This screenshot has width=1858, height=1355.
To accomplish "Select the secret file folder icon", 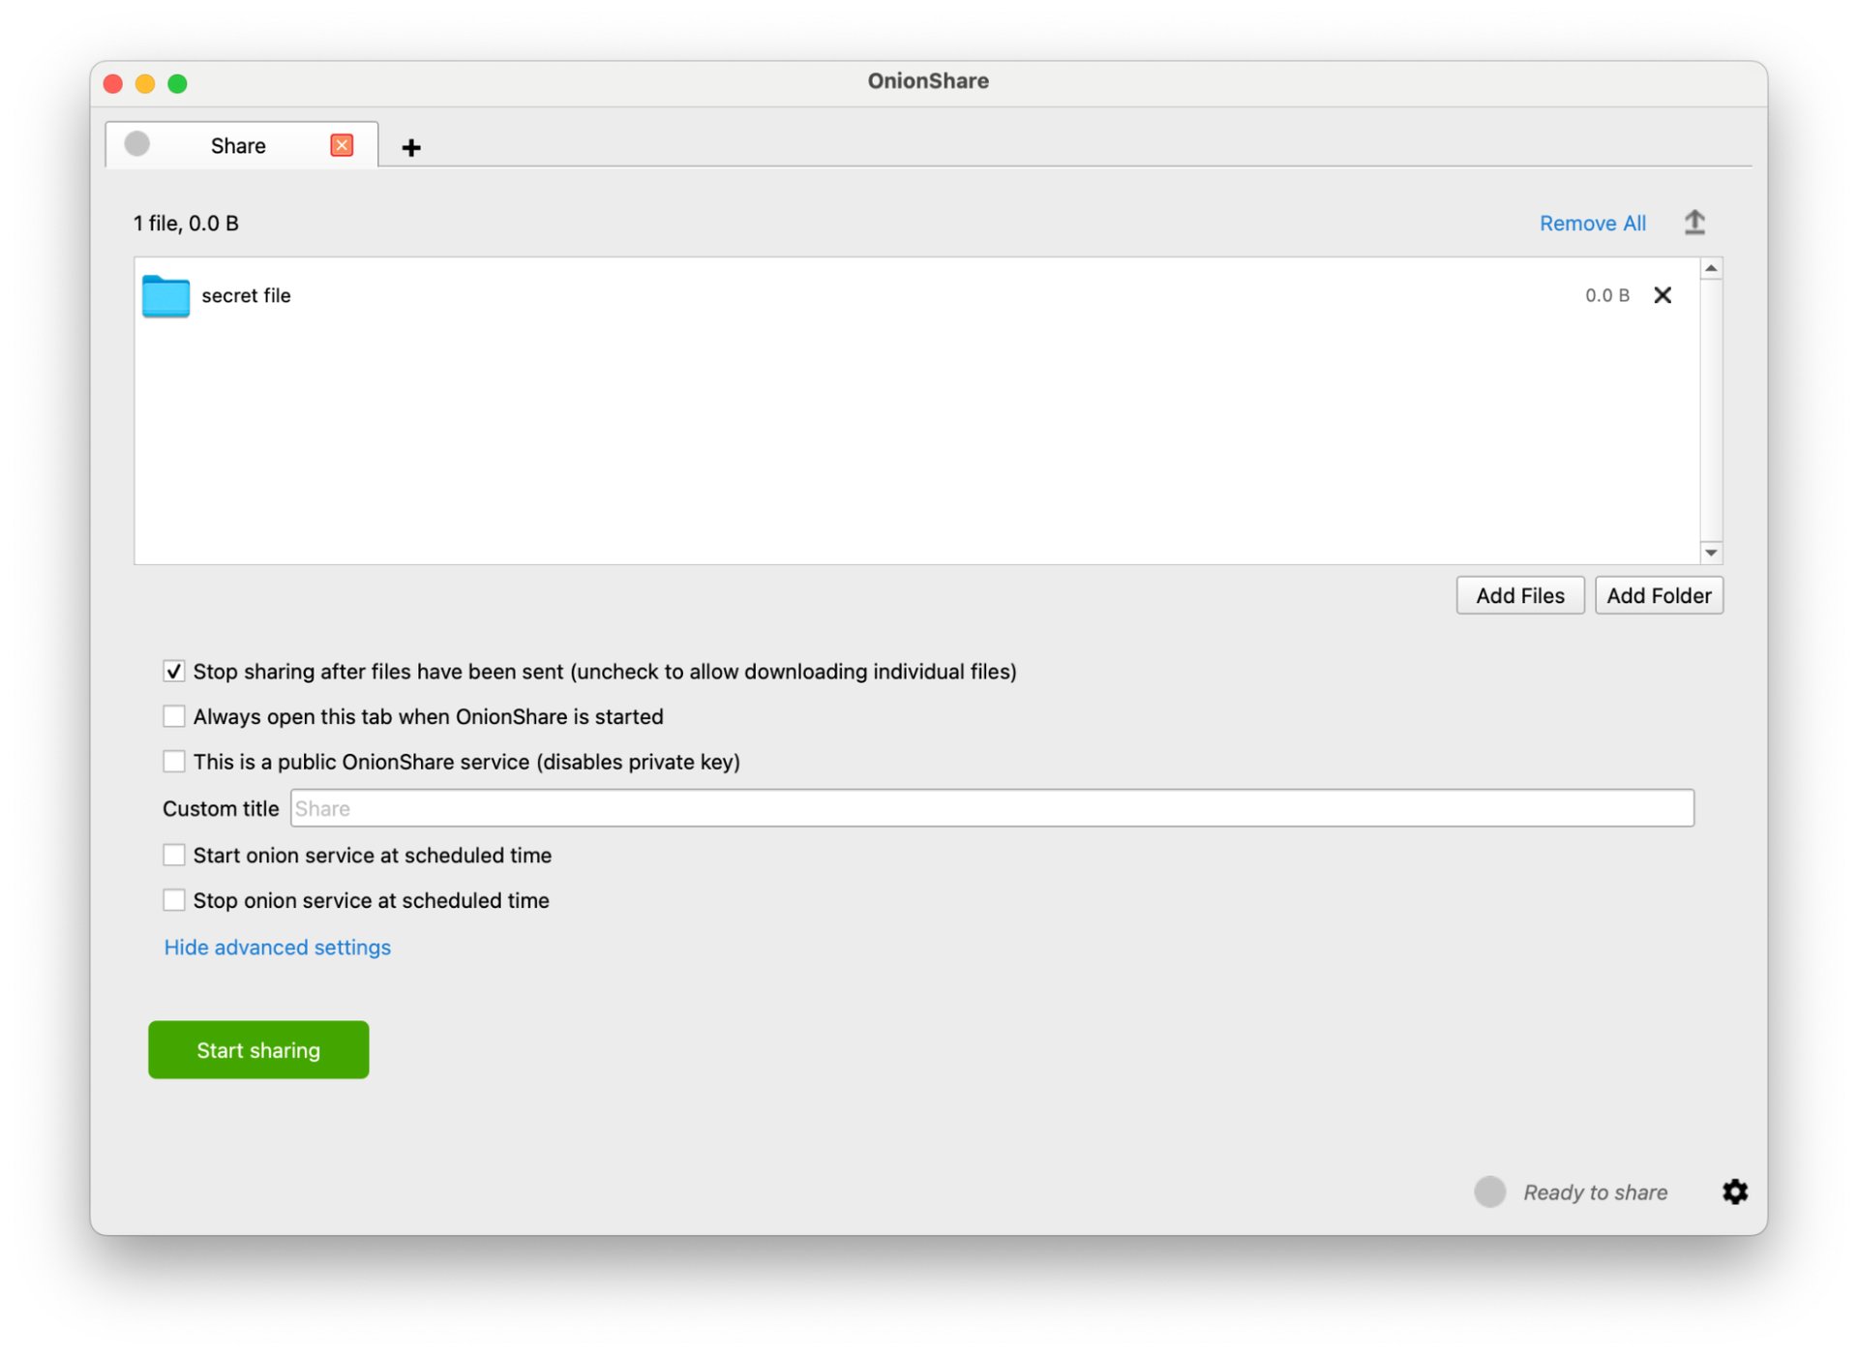I will point(165,296).
